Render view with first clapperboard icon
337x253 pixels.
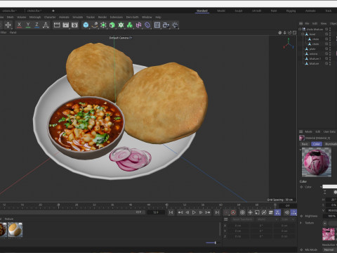pos(57,25)
